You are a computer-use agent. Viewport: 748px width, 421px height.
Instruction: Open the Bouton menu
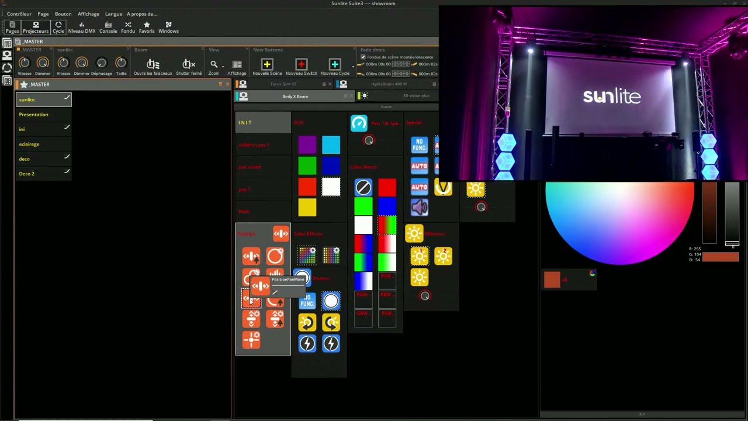(x=63, y=13)
